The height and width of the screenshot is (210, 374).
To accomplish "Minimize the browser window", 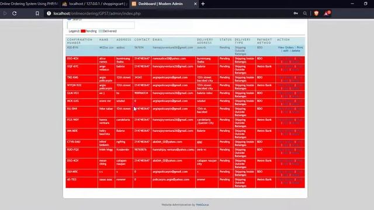I will click(352, 4).
